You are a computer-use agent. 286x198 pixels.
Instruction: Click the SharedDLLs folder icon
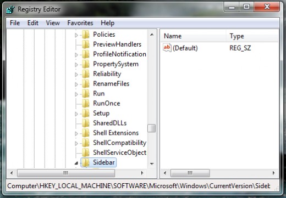click(x=86, y=123)
